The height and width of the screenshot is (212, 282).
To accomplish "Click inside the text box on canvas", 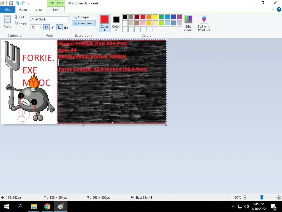I will coord(112,81).
